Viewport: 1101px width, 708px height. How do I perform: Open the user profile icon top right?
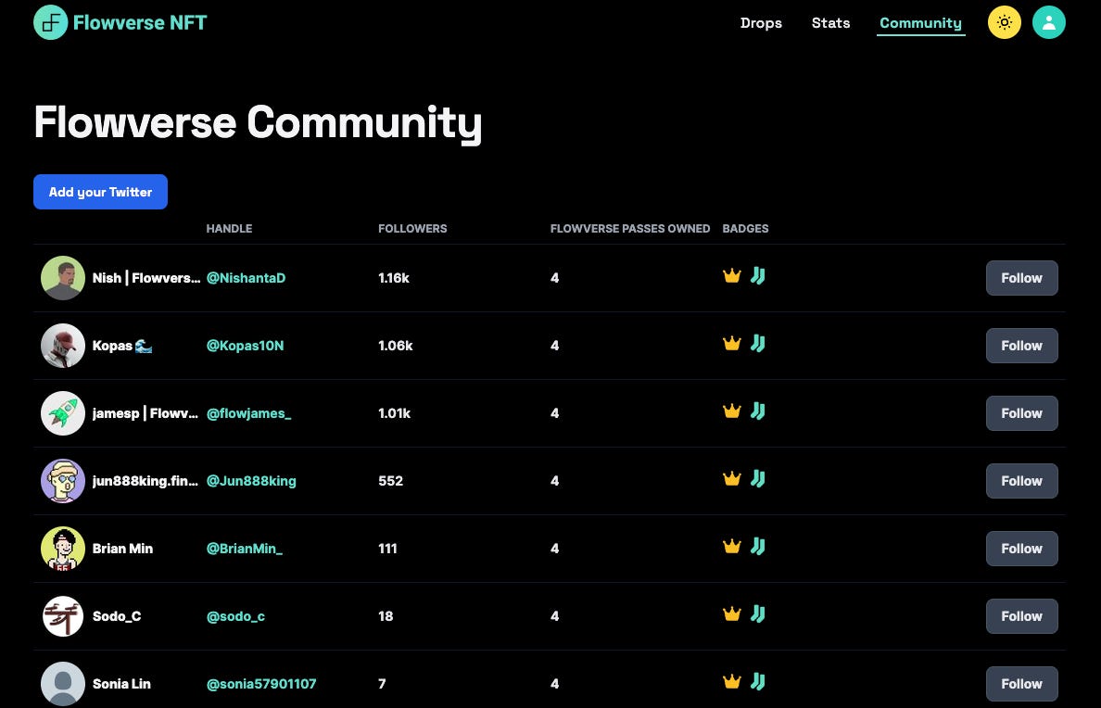[1049, 21]
